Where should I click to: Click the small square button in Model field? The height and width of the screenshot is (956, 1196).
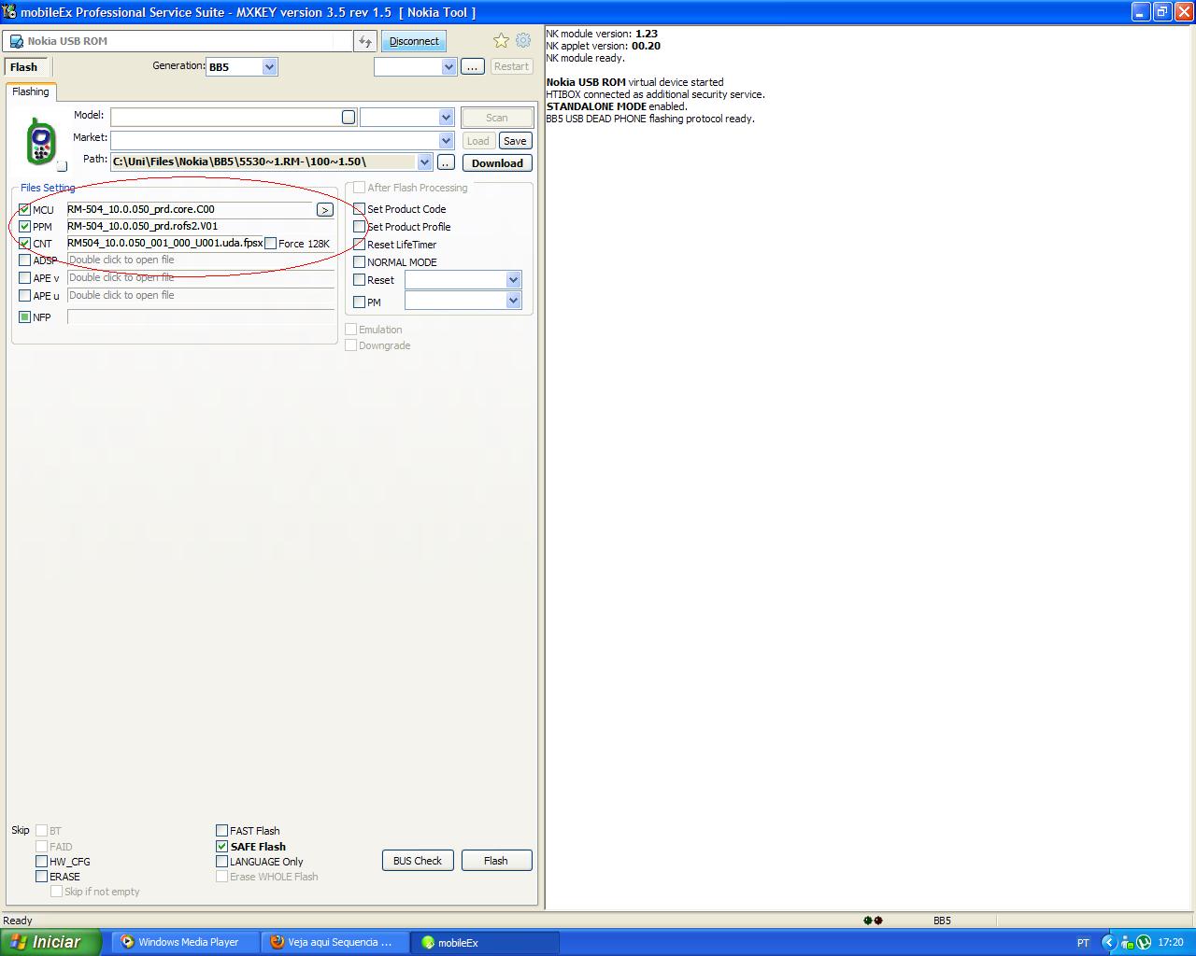(x=349, y=117)
